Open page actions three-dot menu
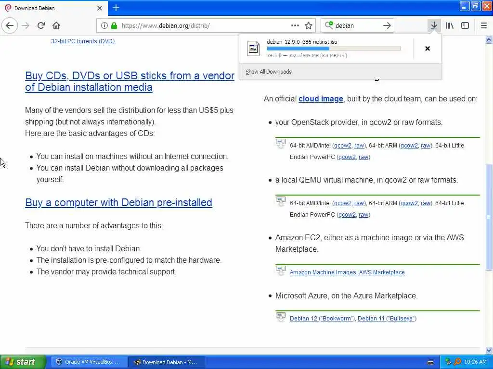493x369 pixels. pyautogui.click(x=295, y=26)
